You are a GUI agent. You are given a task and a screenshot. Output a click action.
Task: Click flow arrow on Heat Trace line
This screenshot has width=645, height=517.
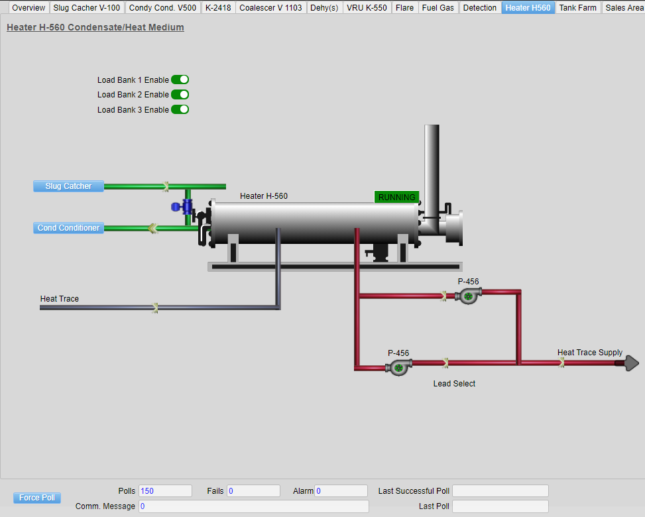pos(155,308)
